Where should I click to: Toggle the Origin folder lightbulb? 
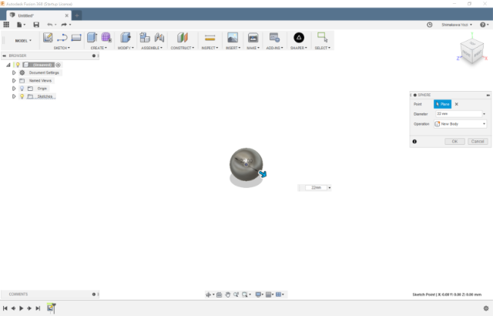tap(22, 89)
